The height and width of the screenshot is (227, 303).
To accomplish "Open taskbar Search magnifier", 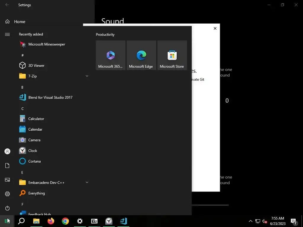I will click(21, 221).
